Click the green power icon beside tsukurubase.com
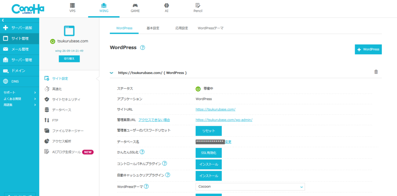The width and height of the screenshot is (397, 196). (53, 41)
